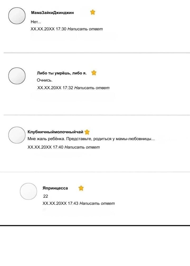Toggle the star rating on the first comment
This screenshot has width=190, height=266.
tap(93, 12)
